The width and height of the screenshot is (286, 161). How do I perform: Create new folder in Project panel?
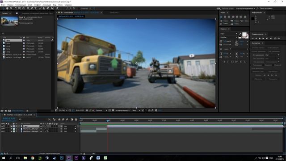coord(6,110)
